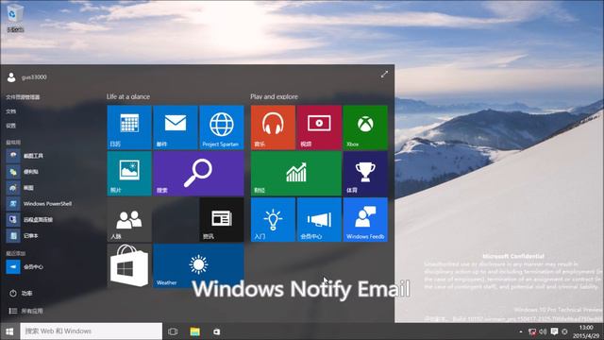The height and width of the screenshot is (340, 604).
Task: Open the Mail envelope tile
Action: tap(176, 127)
